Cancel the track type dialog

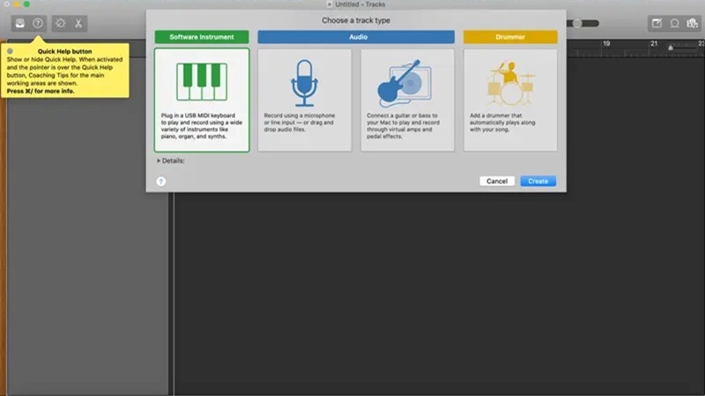coord(497,181)
